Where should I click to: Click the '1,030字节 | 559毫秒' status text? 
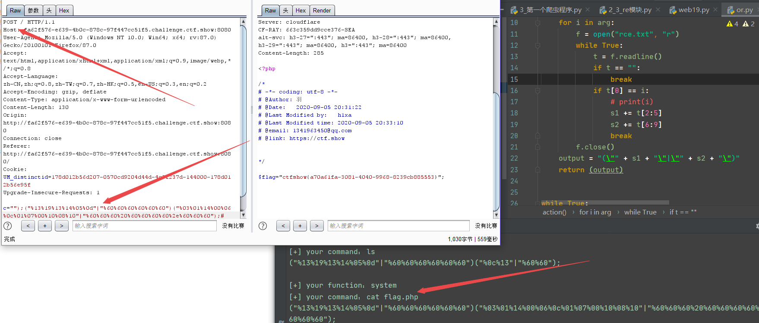click(x=473, y=239)
